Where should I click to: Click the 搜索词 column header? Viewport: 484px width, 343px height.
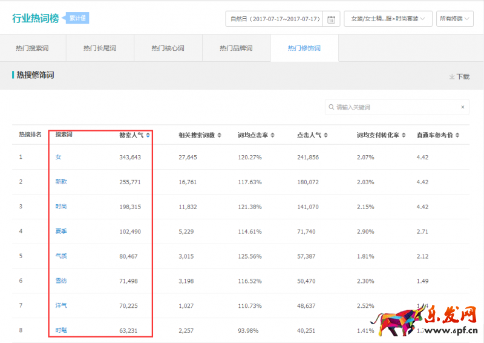point(64,135)
